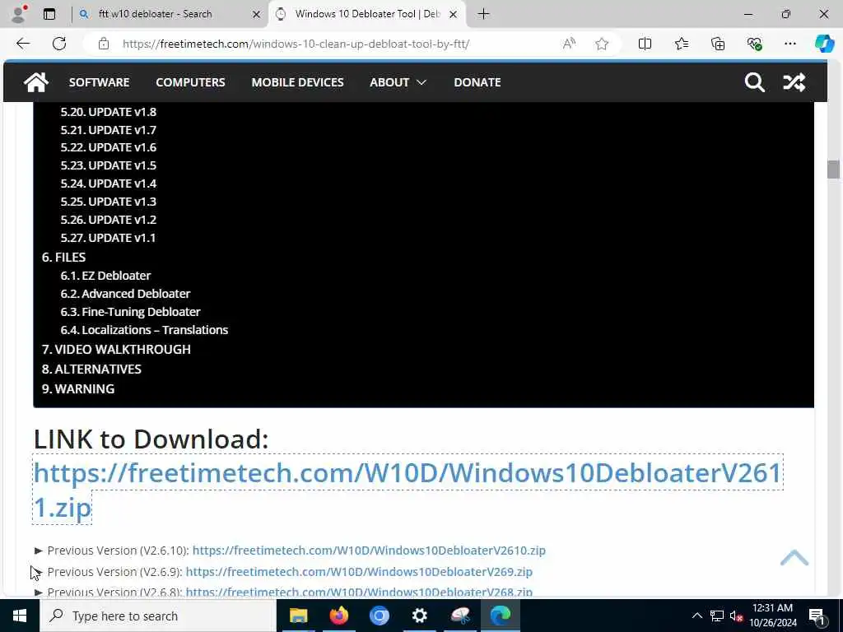Download Windows10DebloaterV2610.zip link
The height and width of the screenshot is (632, 843).
pos(369,551)
